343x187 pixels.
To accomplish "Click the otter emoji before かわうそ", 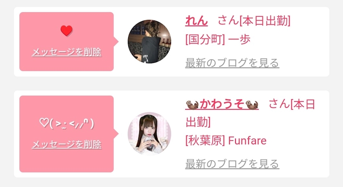I will click(x=192, y=105).
